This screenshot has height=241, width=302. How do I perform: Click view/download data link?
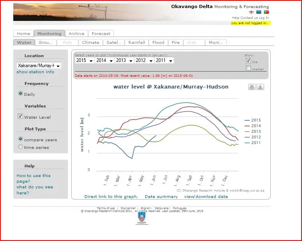pyautogui.click(x=206, y=196)
